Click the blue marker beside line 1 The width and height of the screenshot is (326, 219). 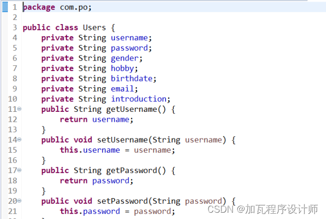pyautogui.click(x=5, y=7)
